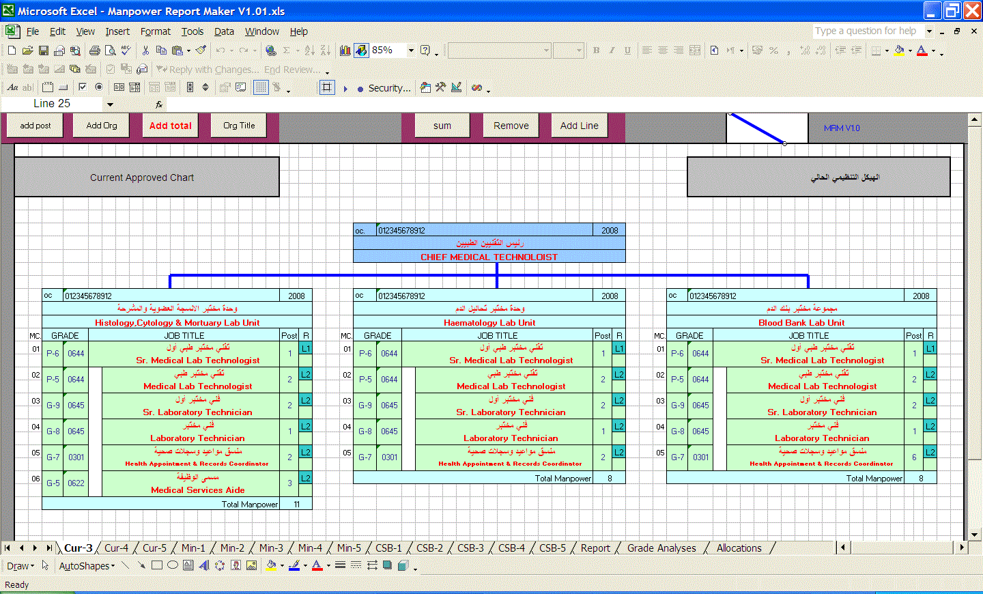Toggle the Sheet Right-to-Left button
Screen dimensions: 983x594
coord(714,51)
